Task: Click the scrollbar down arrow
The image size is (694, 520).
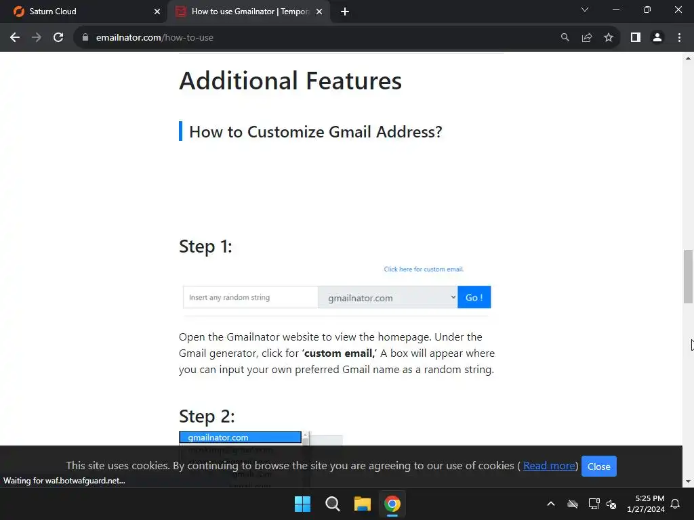Action: point(688,481)
